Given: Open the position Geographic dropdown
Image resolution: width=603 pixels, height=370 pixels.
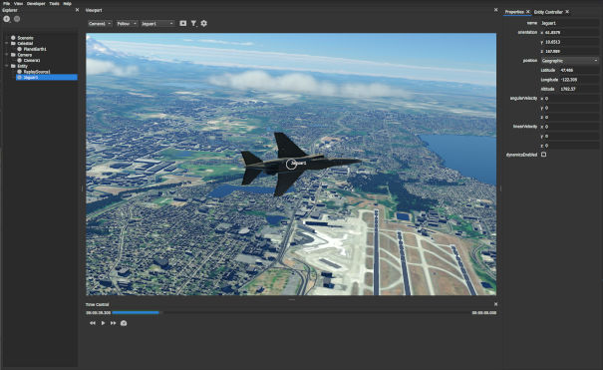Looking at the screenshot, I should point(570,61).
